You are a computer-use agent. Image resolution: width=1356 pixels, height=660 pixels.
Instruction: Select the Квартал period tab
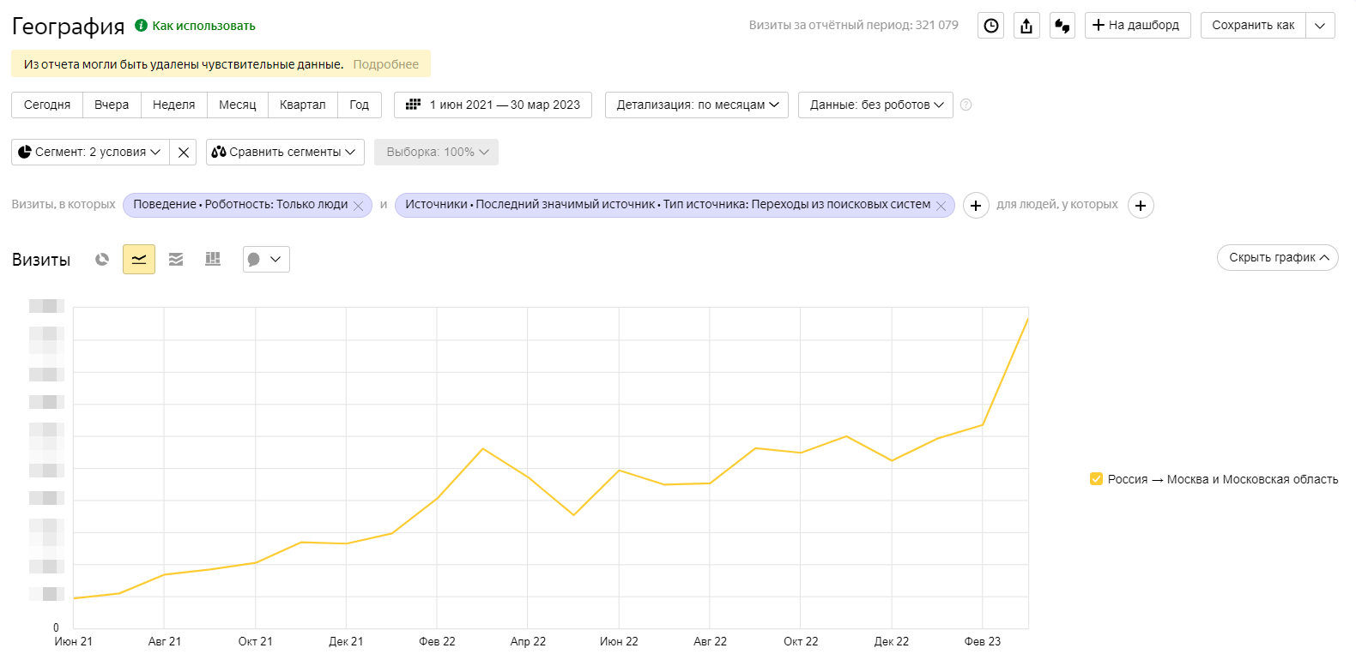(x=302, y=105)
